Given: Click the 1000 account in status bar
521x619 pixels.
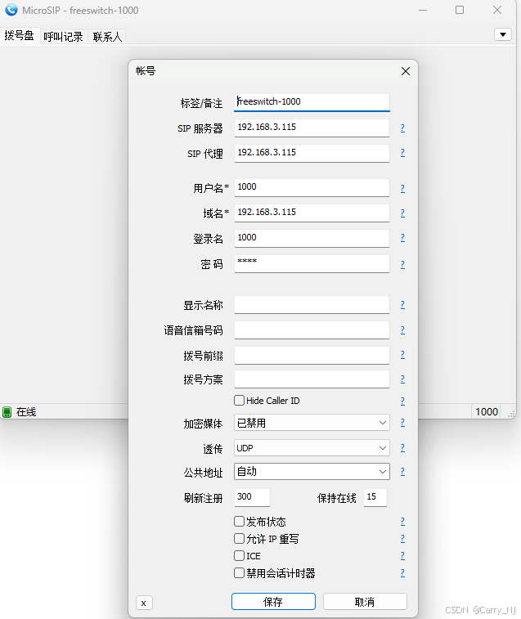Looking at the screenshot, I should tap(487, 412).
